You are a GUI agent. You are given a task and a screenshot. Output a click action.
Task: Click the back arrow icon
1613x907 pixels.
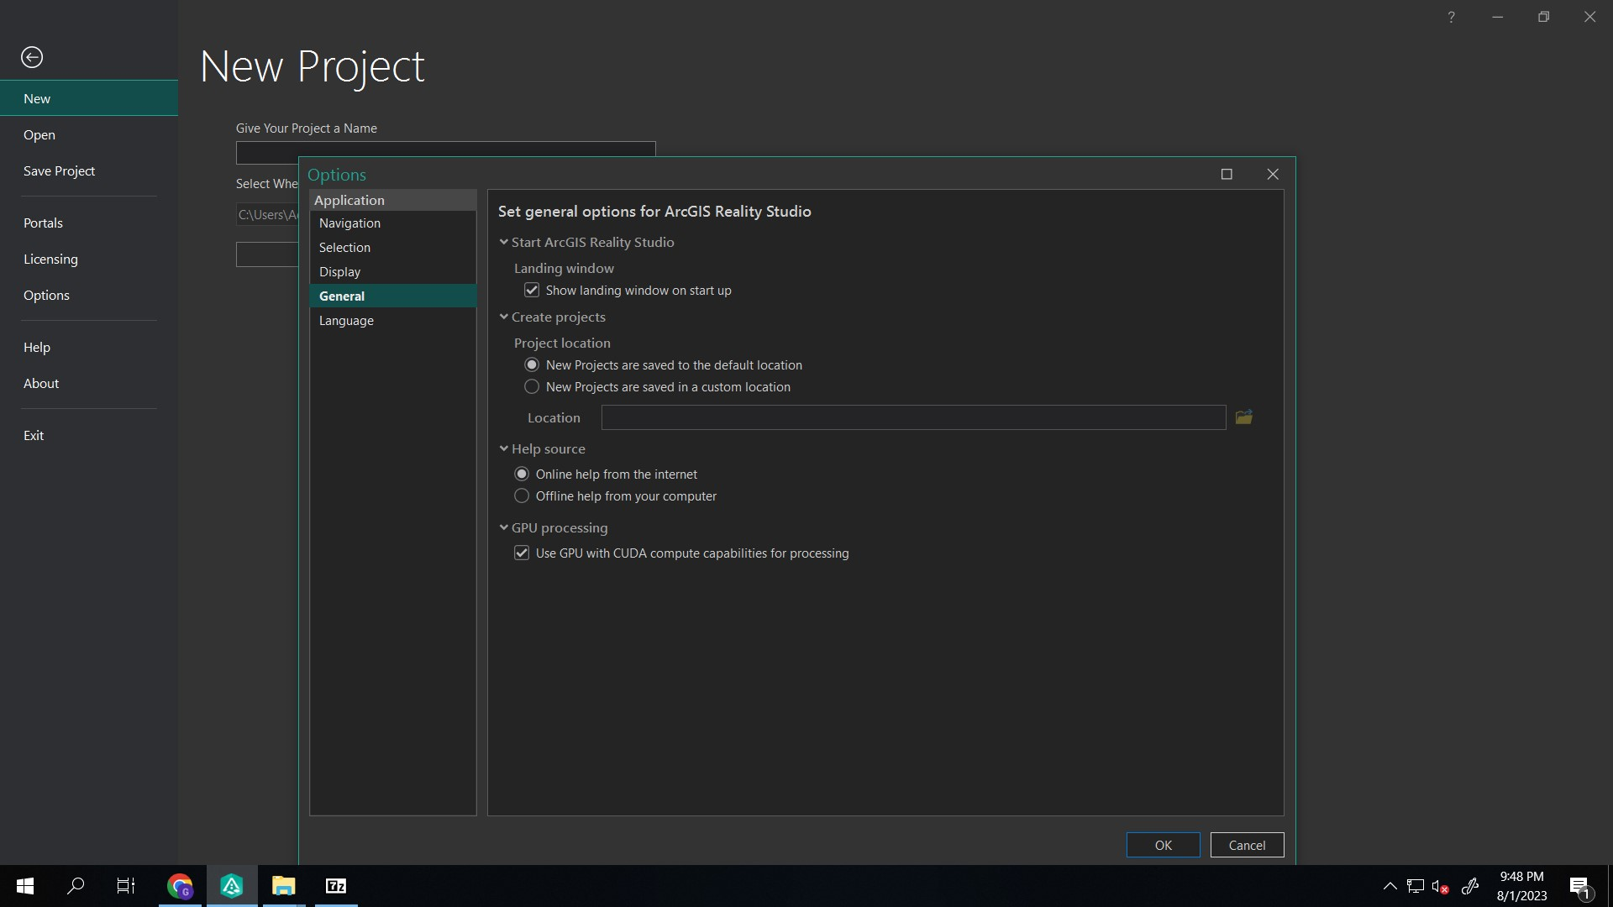[x=32, y=57]
